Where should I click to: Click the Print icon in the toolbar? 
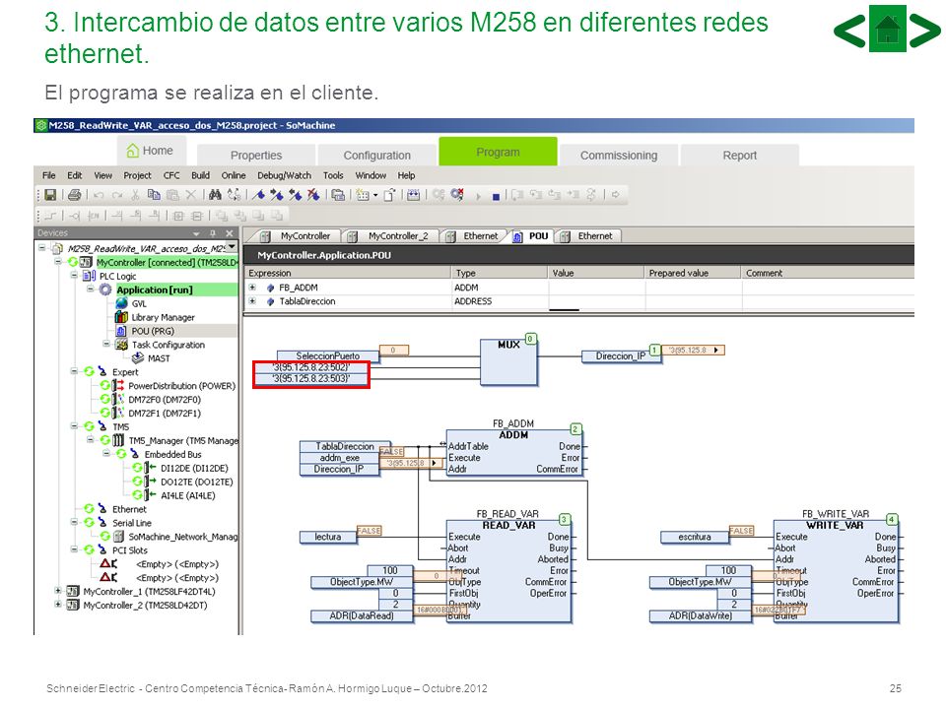pyautogui.click(x=75, y=195)
